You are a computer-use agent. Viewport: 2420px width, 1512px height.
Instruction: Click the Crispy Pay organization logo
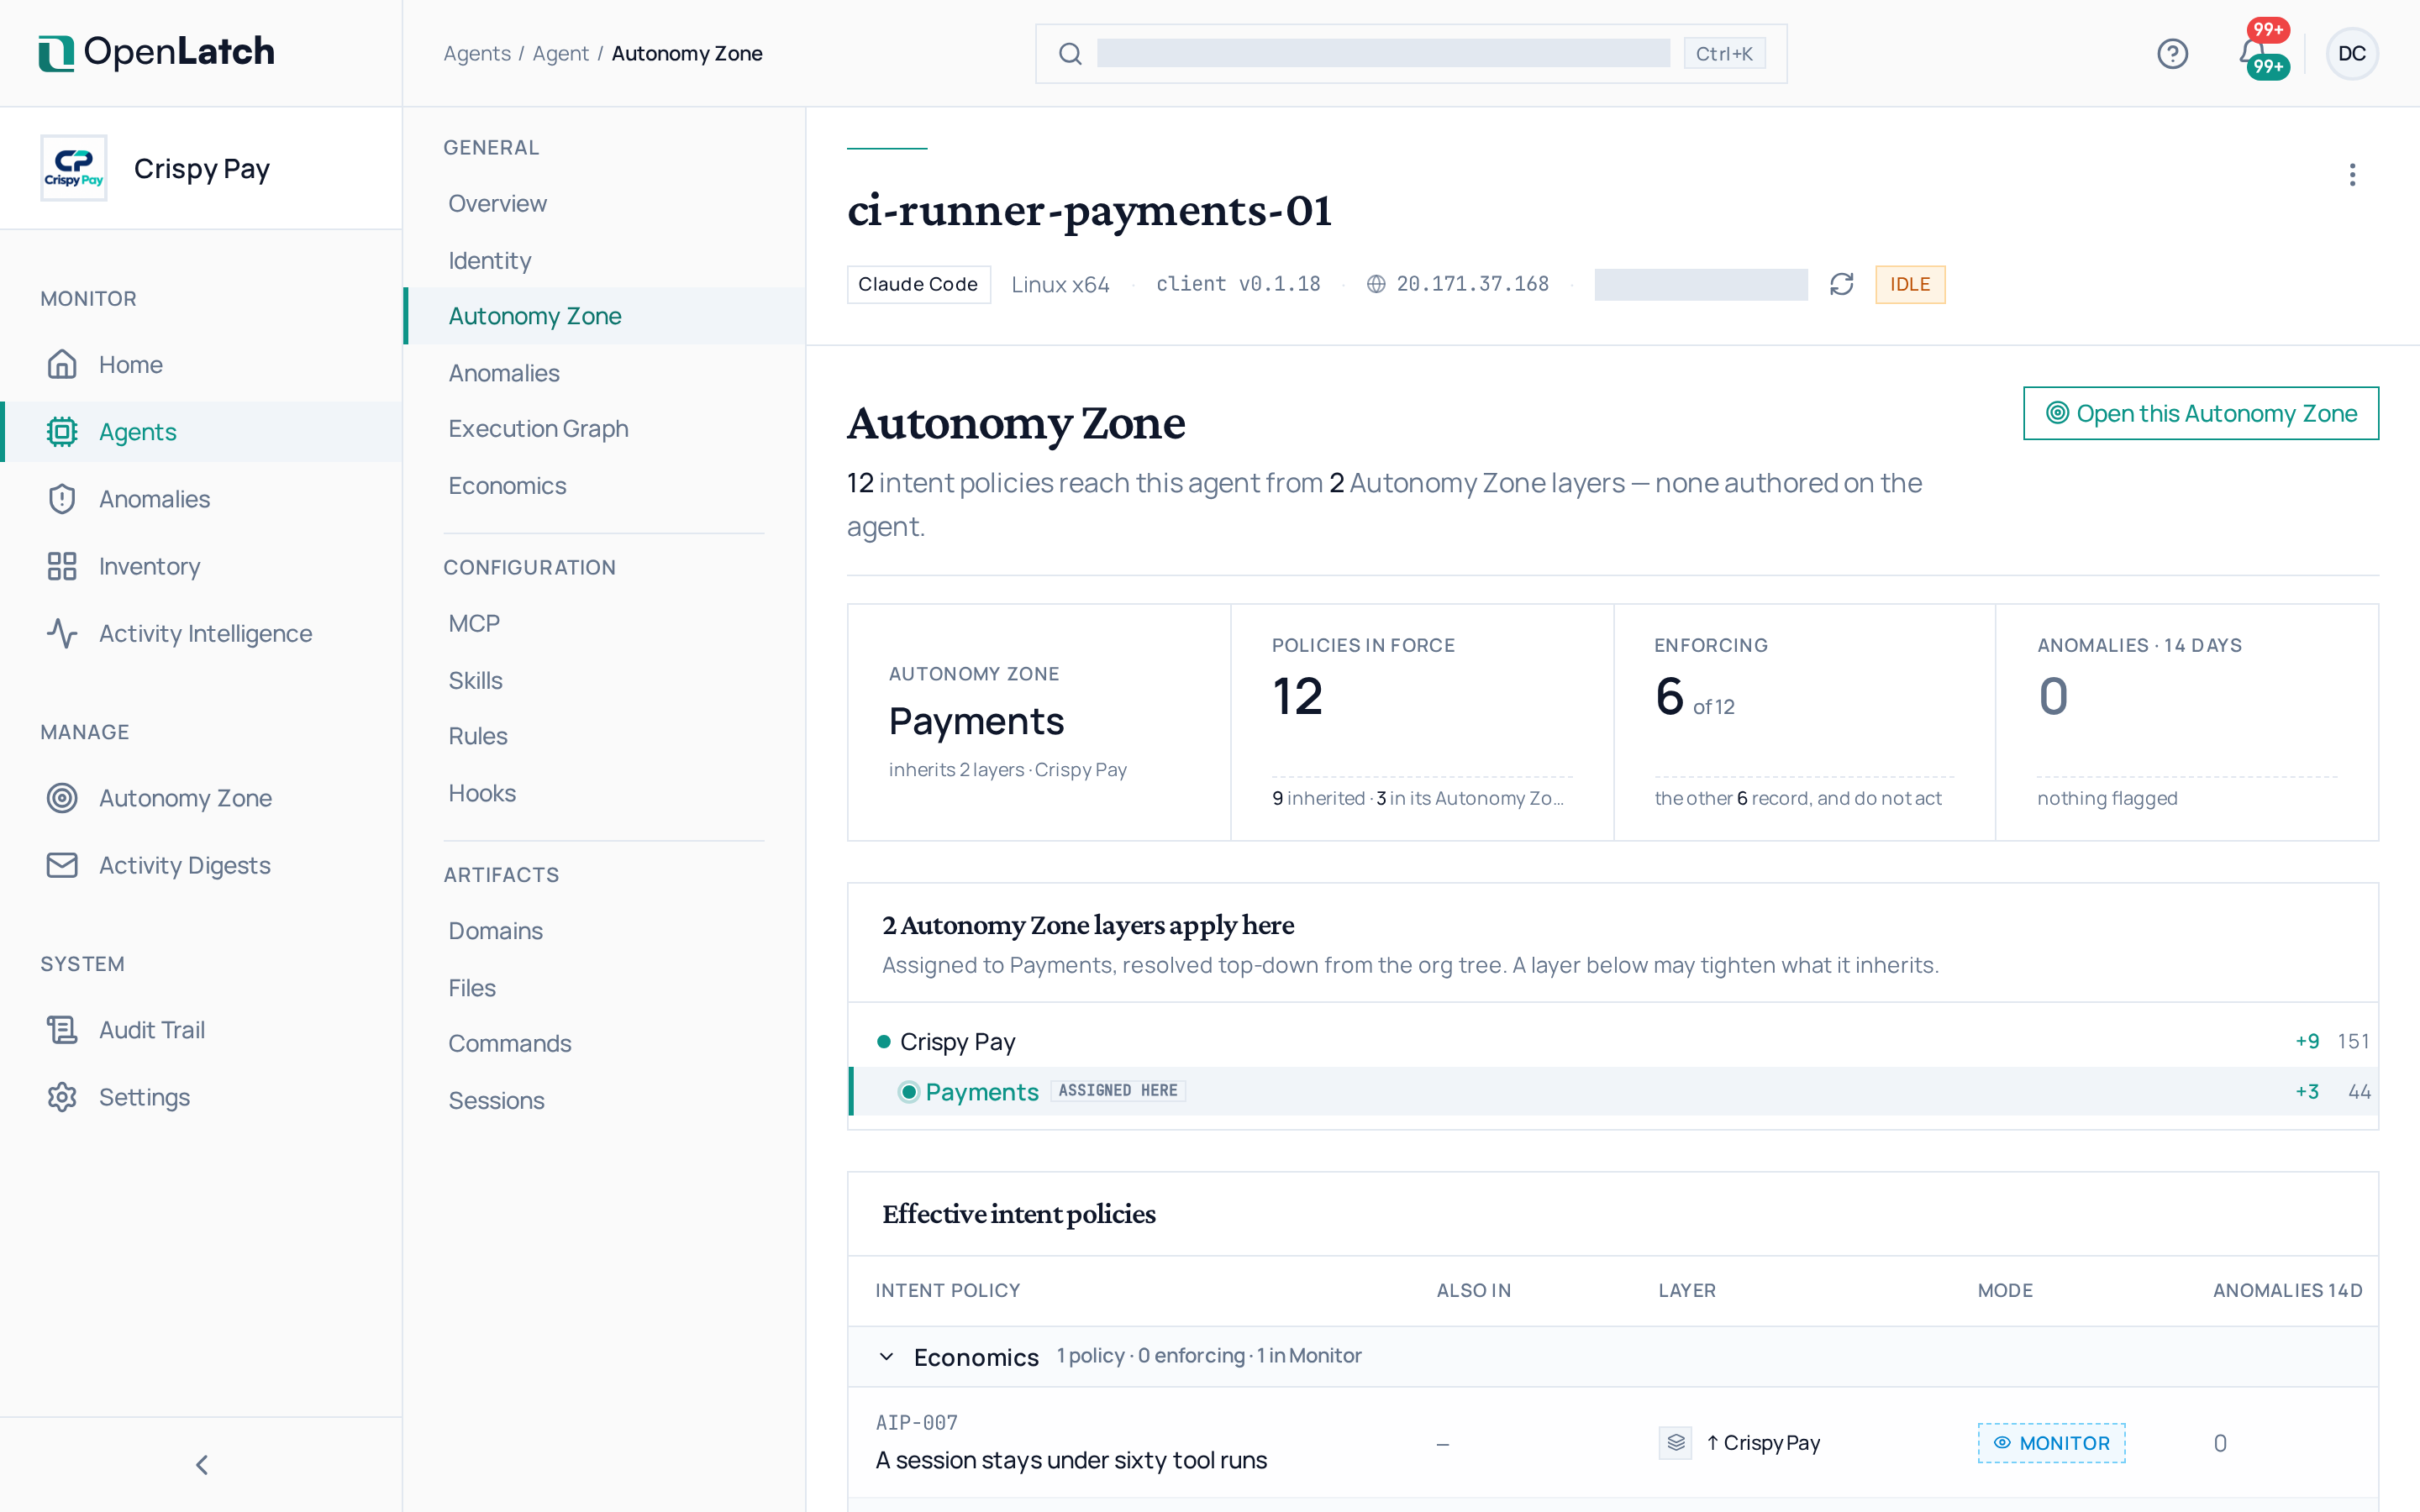(x=73, y=168)
